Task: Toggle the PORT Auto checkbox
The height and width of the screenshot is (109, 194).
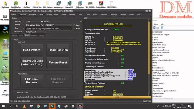Action: (74, 25)
